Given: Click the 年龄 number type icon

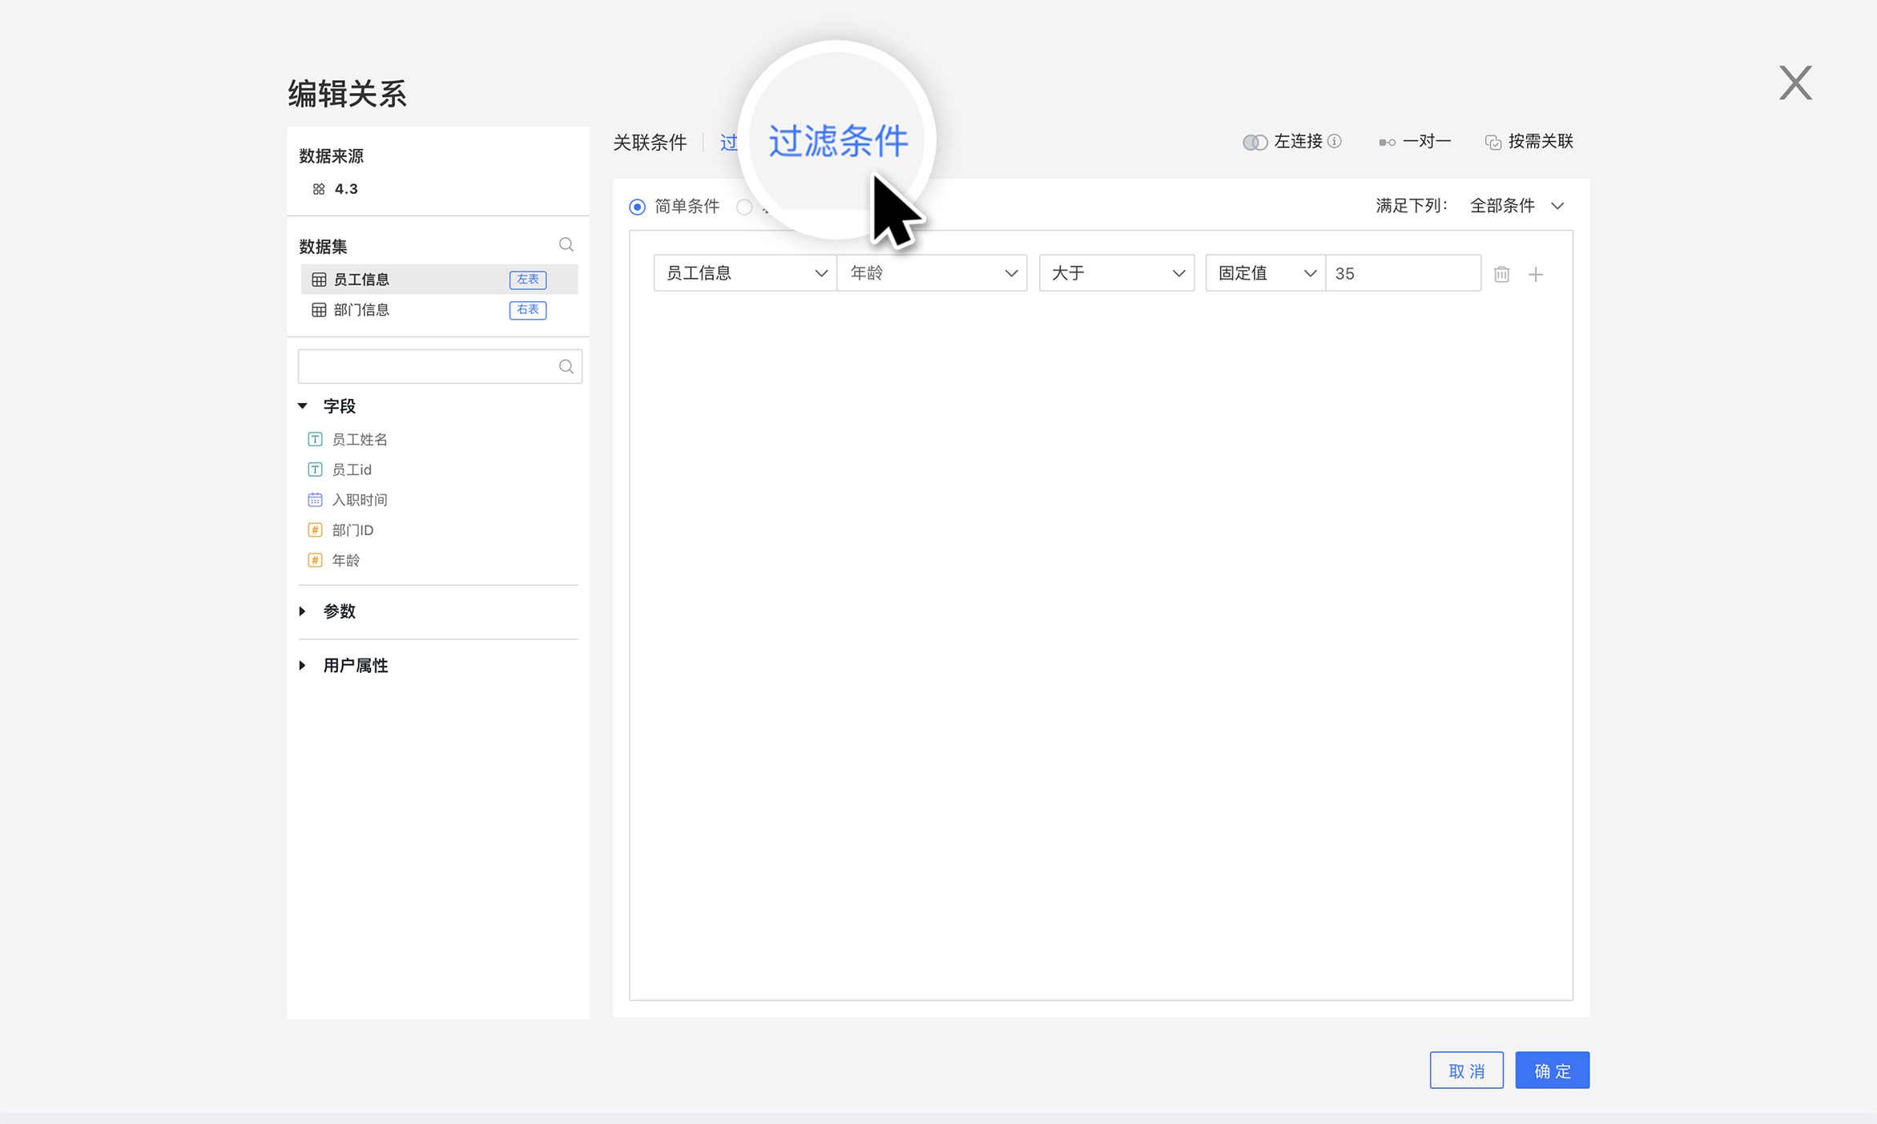Looking at the screenshot, I should [315, 560].
